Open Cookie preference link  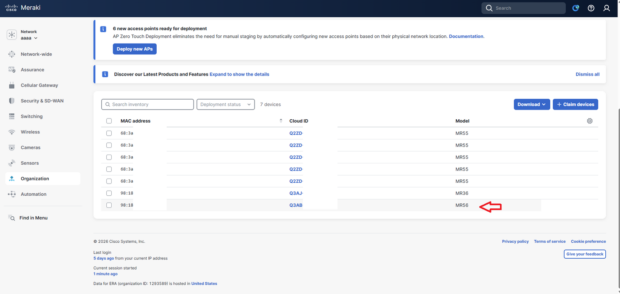tap(588, 241)
